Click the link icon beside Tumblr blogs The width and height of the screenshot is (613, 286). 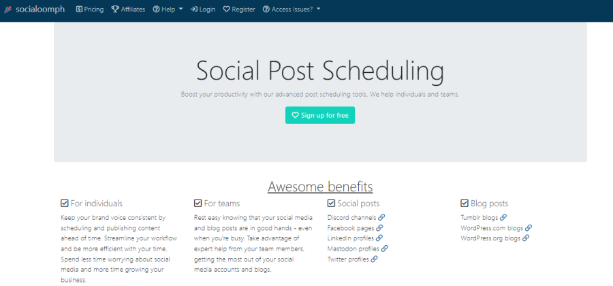tap(503, 217)
